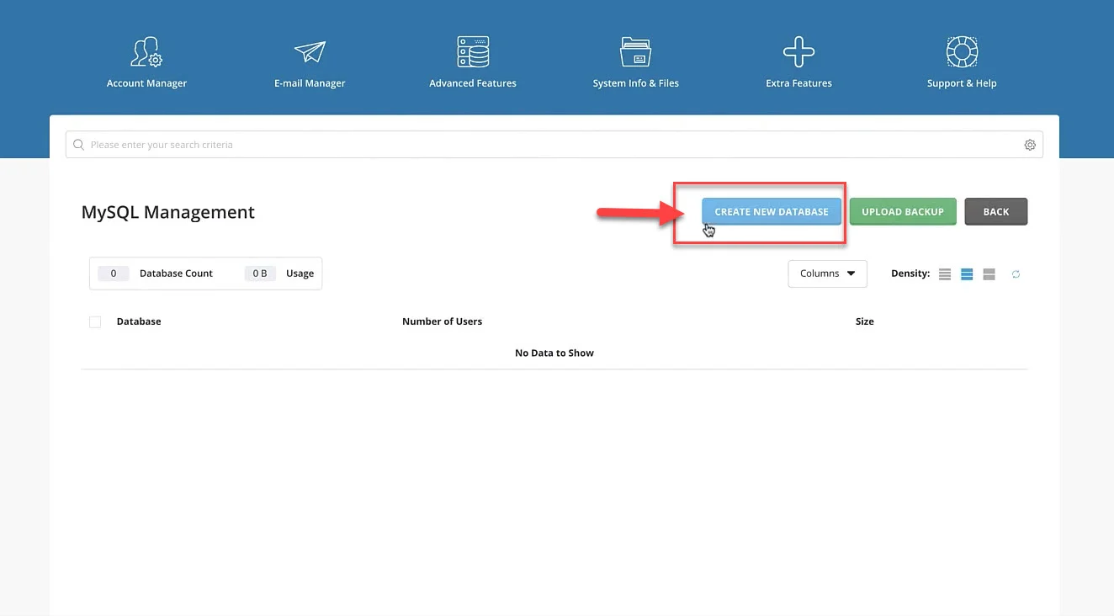Image resolution: width=1114 pixels, height=616 pixels.
Task: Open the System Info & Files folder icon
Action: [635, 52]
